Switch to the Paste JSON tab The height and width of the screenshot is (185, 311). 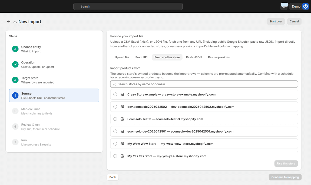[194, 57]
